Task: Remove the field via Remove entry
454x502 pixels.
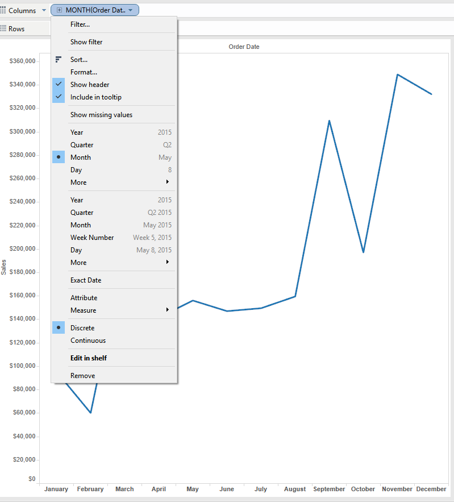Action: [114, 376]
